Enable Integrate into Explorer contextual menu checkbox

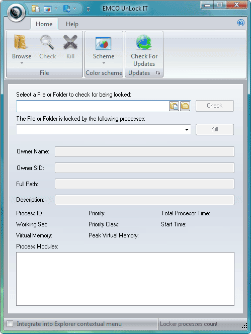point(10,324)
